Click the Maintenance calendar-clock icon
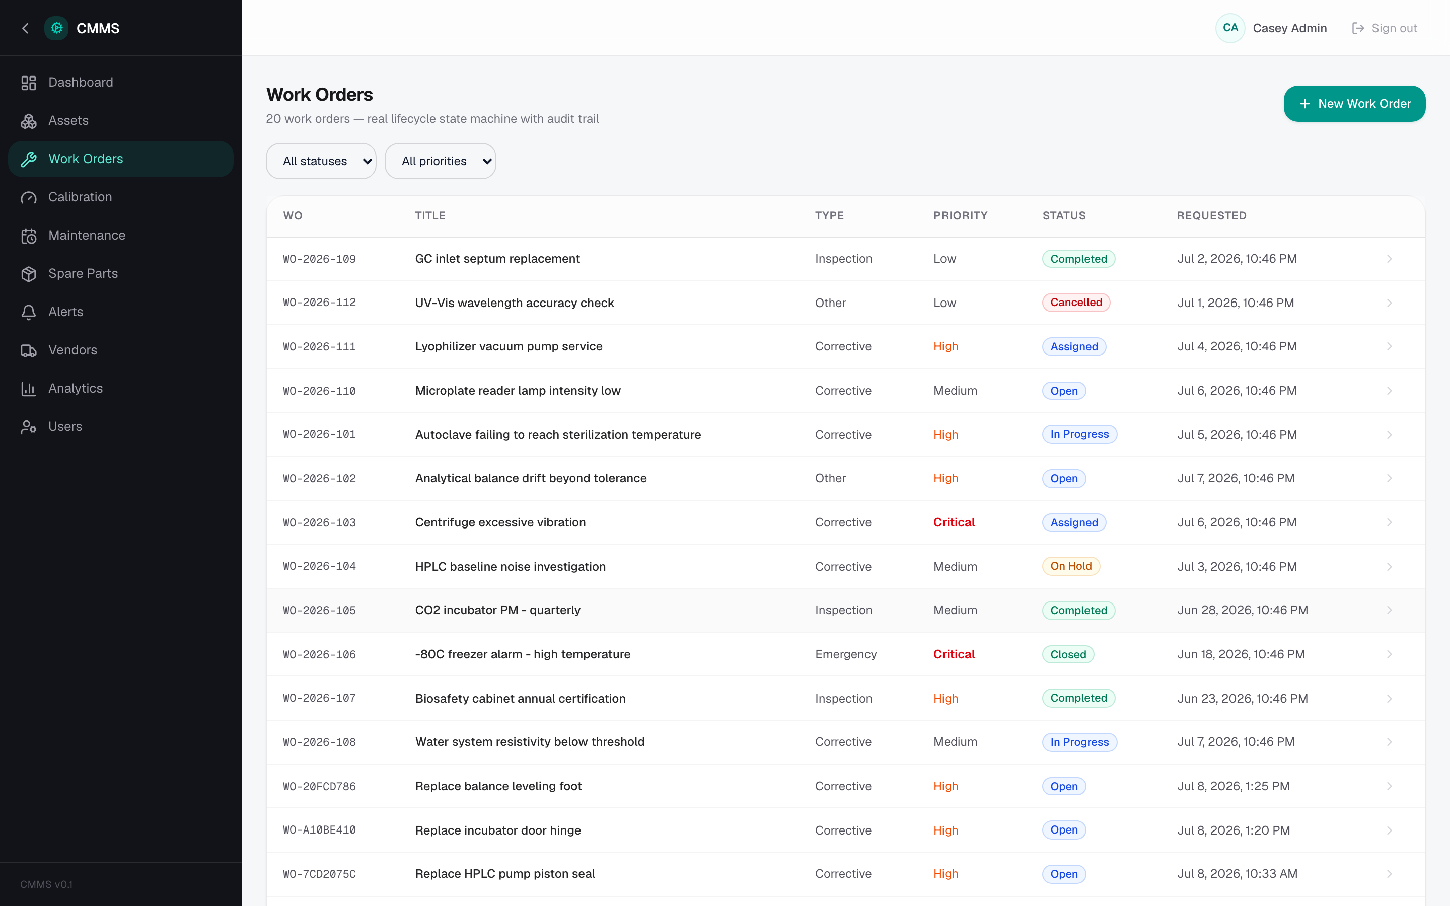The image size is (1450, 906). click(29, 236)
